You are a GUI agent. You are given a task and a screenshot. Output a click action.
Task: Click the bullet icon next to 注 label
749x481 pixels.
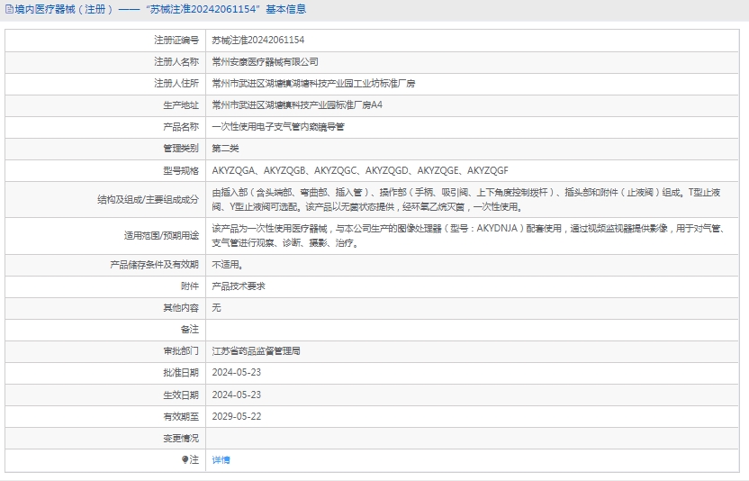185,459
